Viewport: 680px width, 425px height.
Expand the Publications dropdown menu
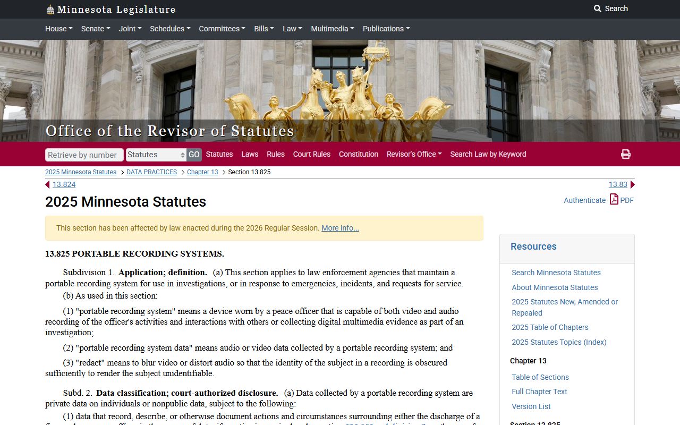386,29
